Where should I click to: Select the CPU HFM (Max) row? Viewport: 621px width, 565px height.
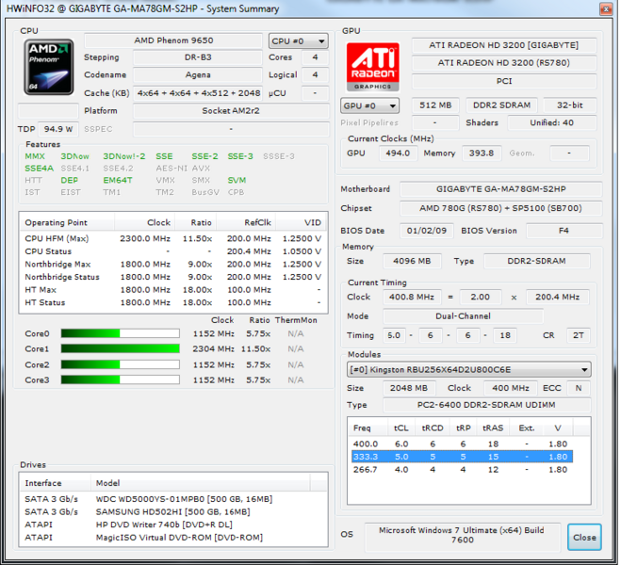(x=173, y=238)
